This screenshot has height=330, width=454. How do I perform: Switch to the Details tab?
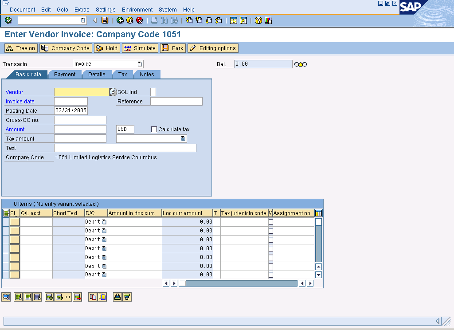pyautogui.click(x=97, y=75)
